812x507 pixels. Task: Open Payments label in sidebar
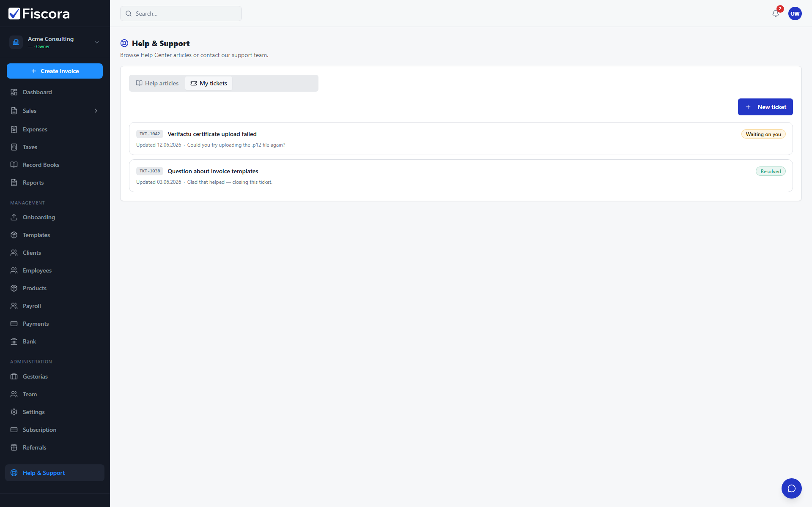[x=36, y=324]
